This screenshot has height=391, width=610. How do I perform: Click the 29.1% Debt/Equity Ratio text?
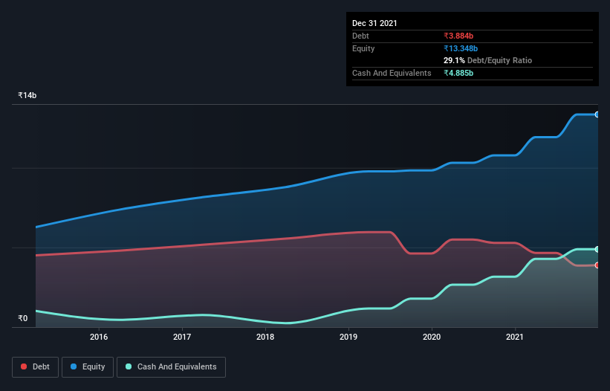click(x=488, y=60)
